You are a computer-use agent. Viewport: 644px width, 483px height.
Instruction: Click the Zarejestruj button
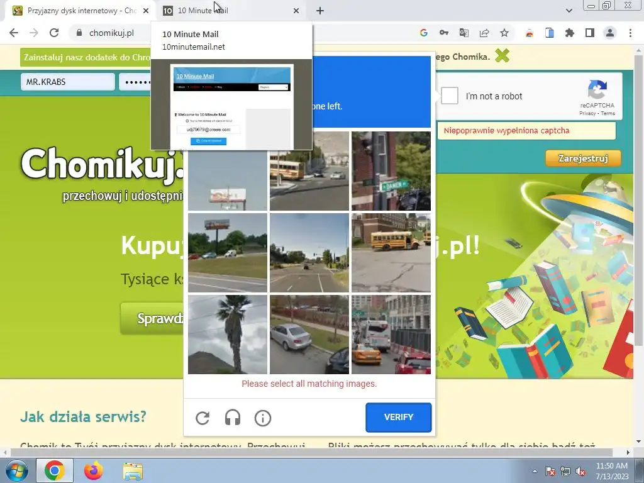click(x=583, y=158)
